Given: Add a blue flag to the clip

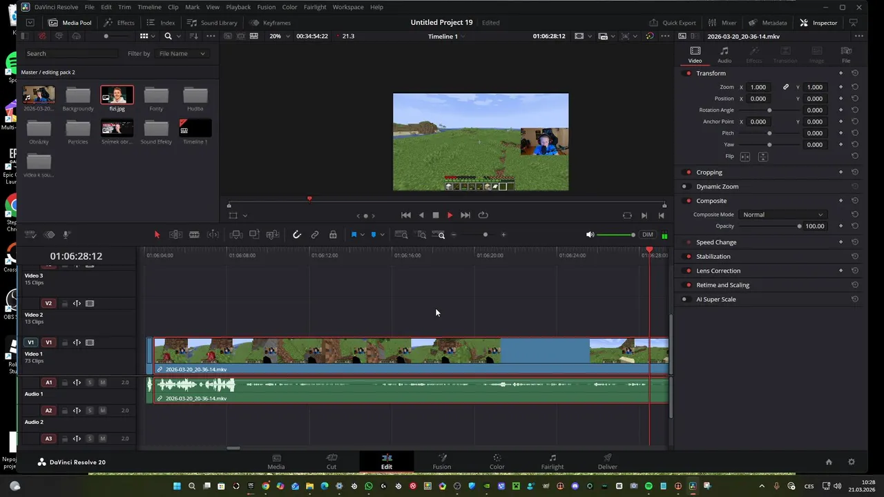Looking at the screenshot, I should 354,235.
